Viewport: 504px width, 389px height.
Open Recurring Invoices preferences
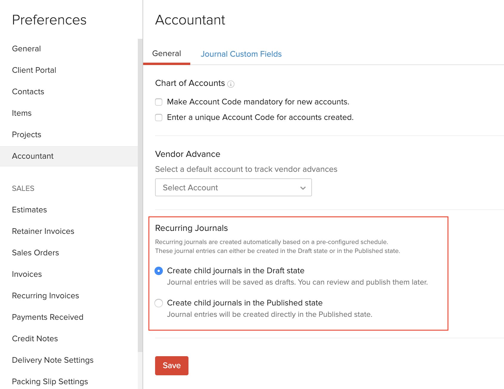pos(45,296)
